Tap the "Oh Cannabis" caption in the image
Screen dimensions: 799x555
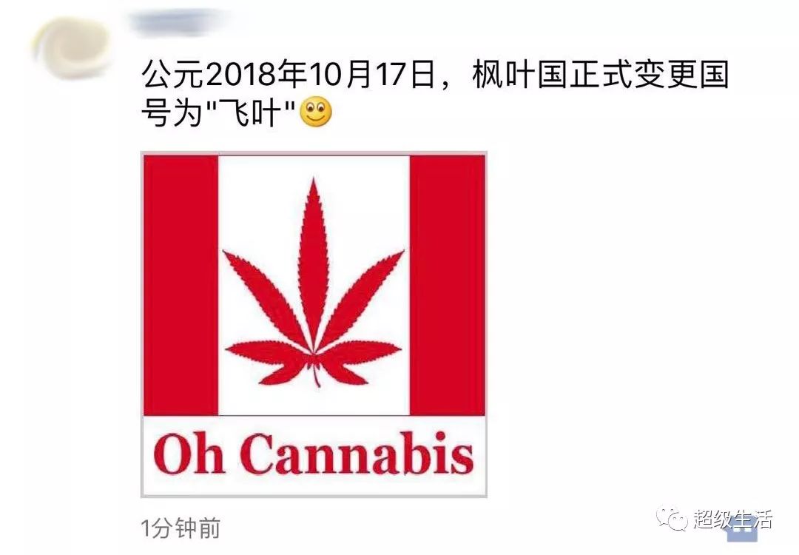(314, 454)
